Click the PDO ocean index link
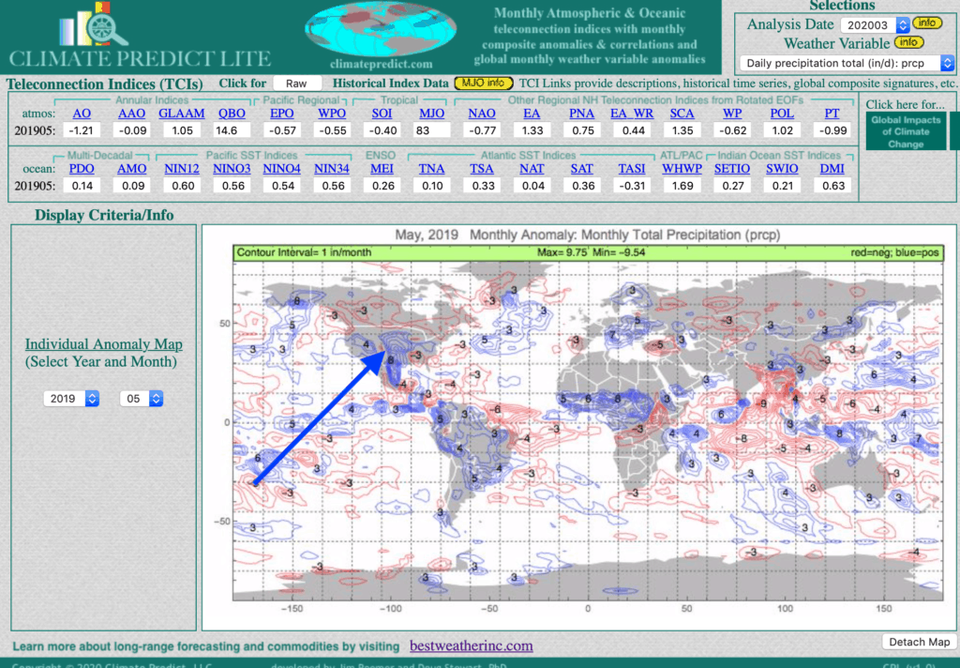960x668 pixels. coord(82,169)
